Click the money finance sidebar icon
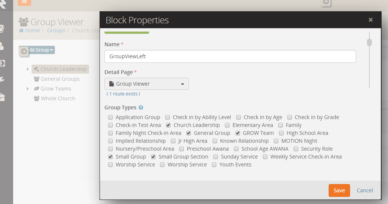388x204 pixels. click(x=2, y=63)
